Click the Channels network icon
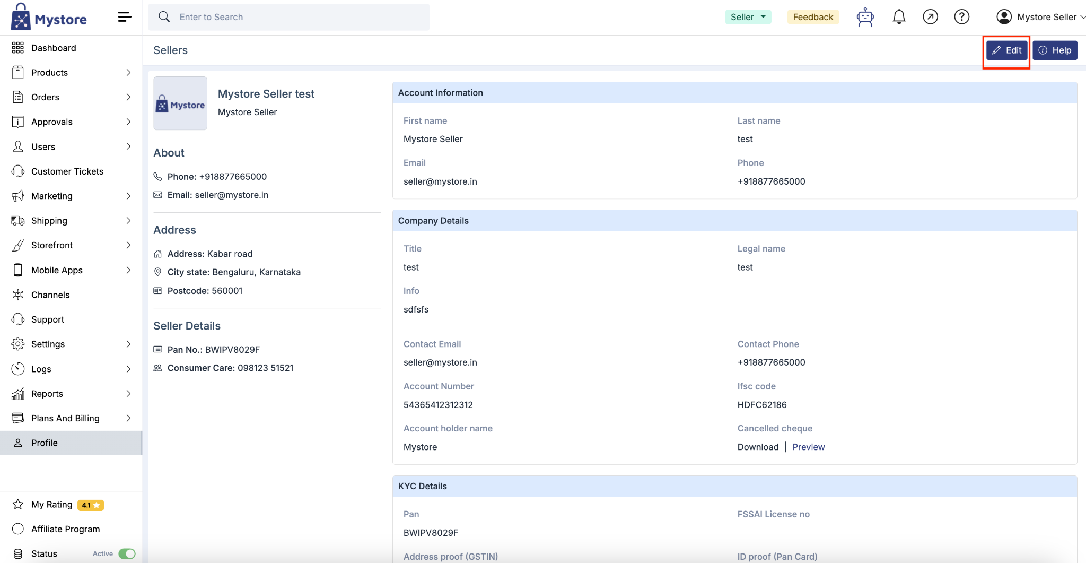Viewport: 1086px width, 563px height. pos(18,295)
